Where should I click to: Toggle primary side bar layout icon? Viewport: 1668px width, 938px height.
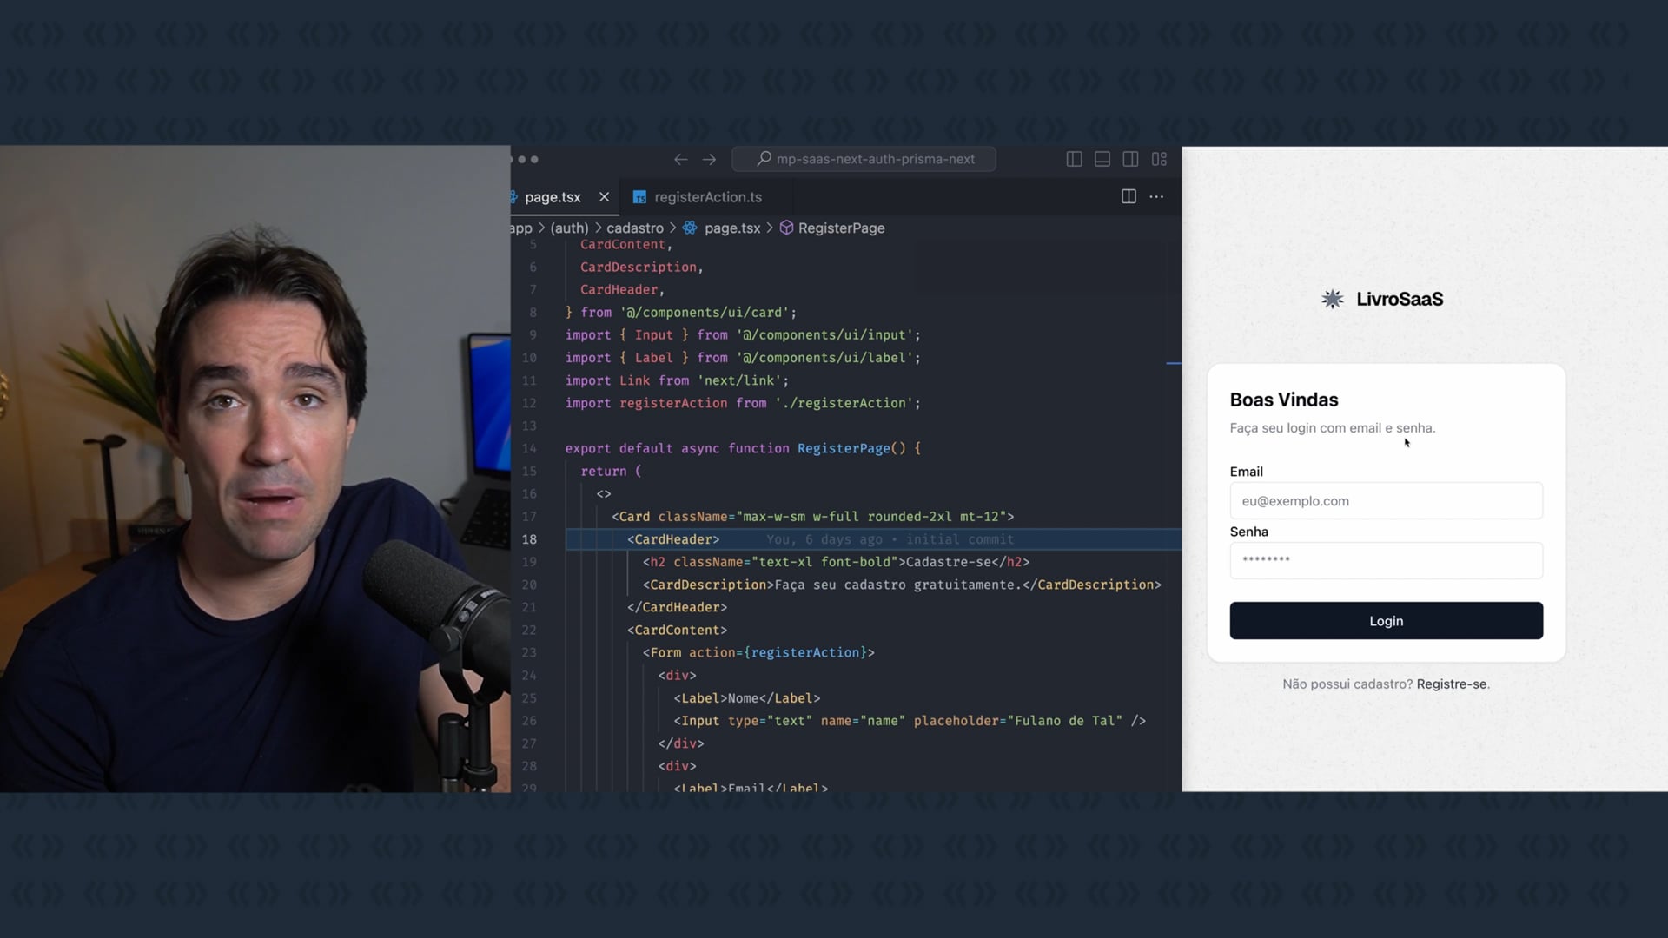point(1074,159)
